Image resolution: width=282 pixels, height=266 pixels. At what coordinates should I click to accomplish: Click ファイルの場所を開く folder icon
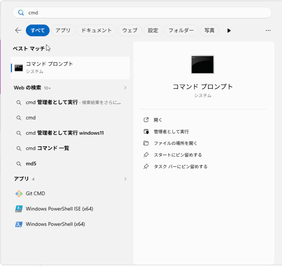(146, 143)
